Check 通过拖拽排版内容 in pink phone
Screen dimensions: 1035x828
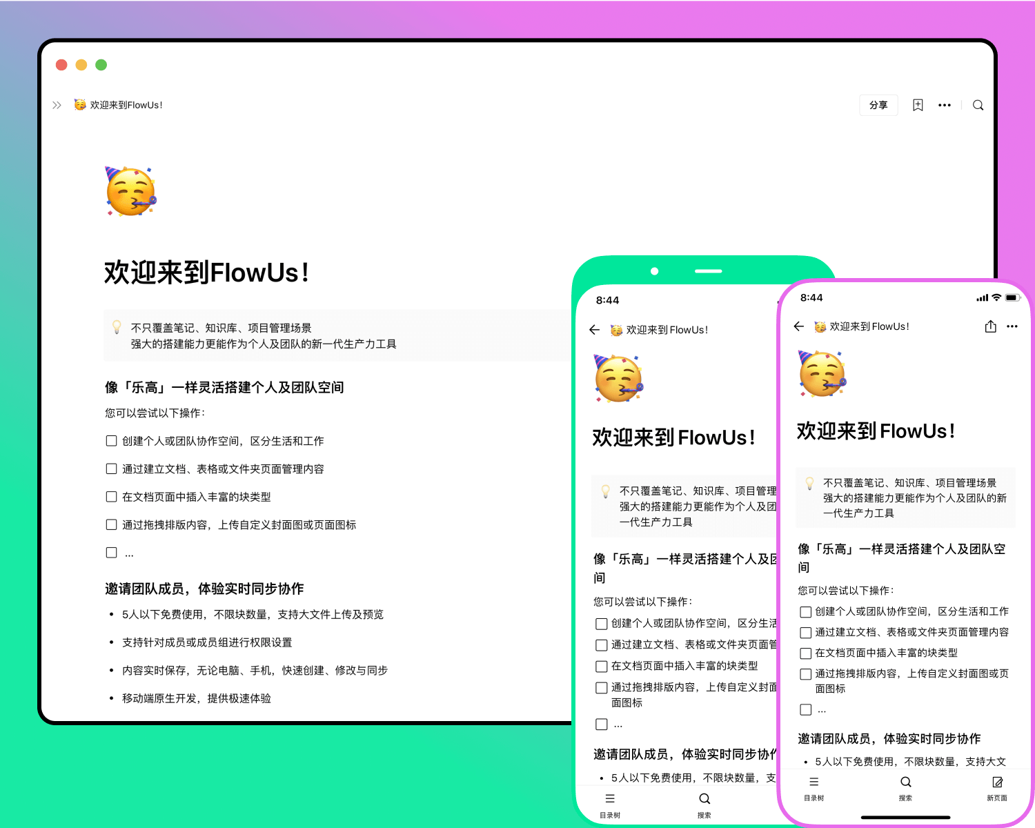tap(805, 674)
